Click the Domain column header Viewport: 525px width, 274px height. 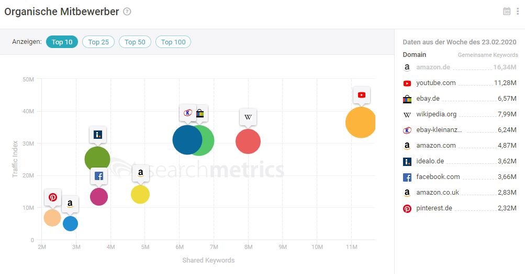click(415, 54)
